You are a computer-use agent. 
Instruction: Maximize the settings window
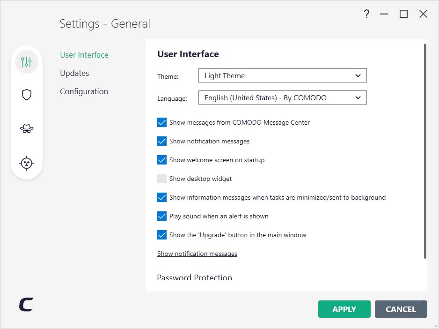[x=403, y=14]
